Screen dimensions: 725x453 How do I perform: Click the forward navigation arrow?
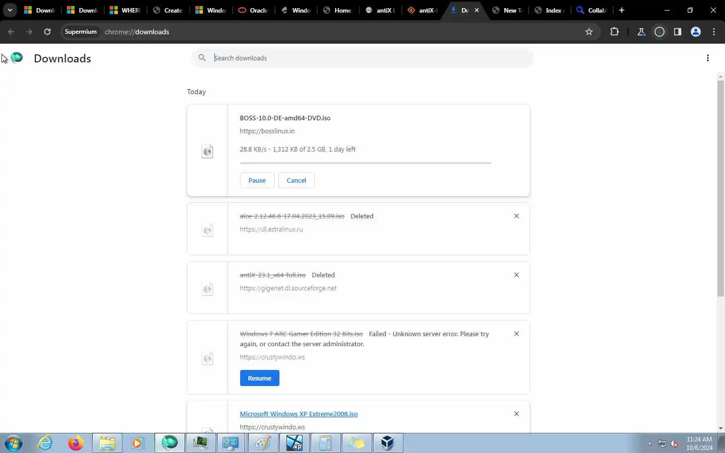click(29, 32)
